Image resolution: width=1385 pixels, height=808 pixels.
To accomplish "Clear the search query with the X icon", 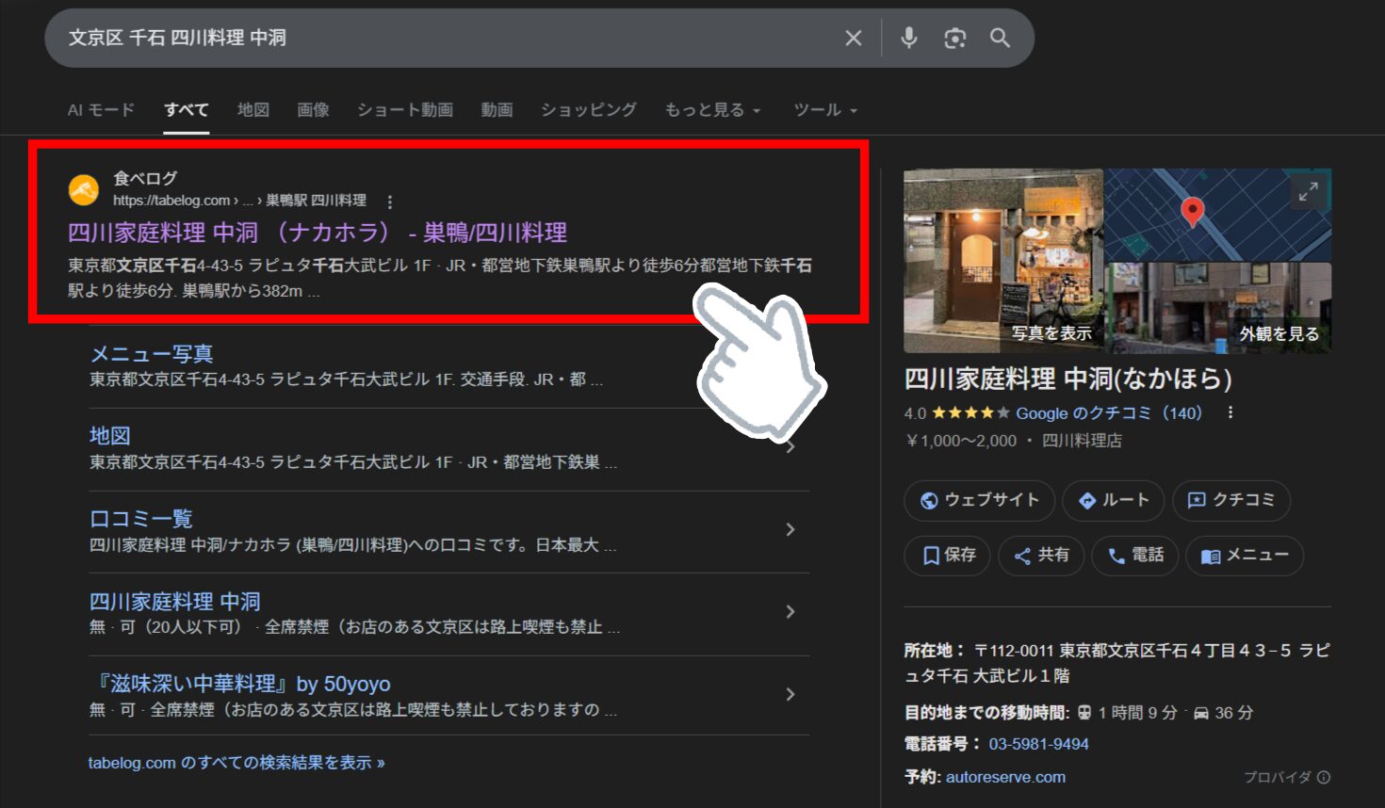I will pos(853,38).
